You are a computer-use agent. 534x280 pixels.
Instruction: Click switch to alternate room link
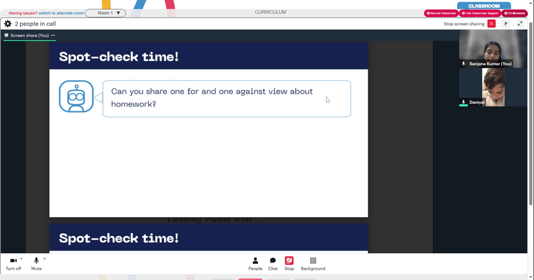pyautogui.click(x=61, y=13)
